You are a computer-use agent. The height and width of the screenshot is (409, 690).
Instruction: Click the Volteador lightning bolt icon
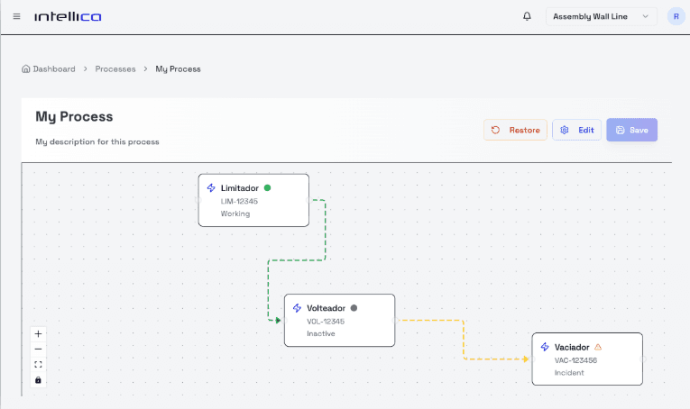click(x=297, y=308)
